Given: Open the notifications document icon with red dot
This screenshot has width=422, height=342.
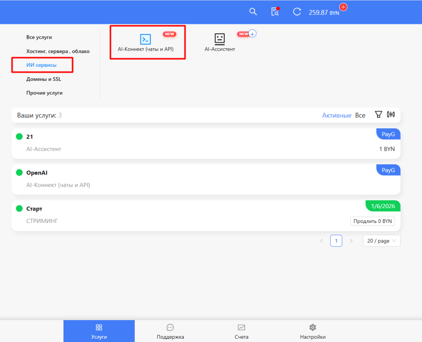Looking at the screenshot, I should (275, 12).
